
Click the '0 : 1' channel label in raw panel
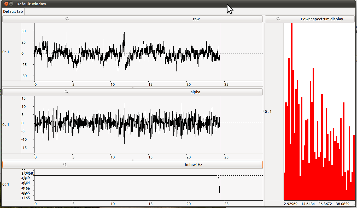6,52
